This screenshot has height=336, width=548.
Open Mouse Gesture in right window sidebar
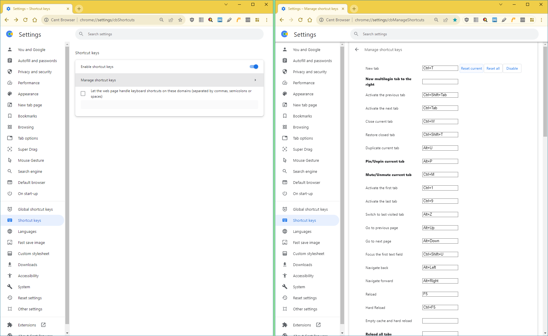[x=306, y=160]
